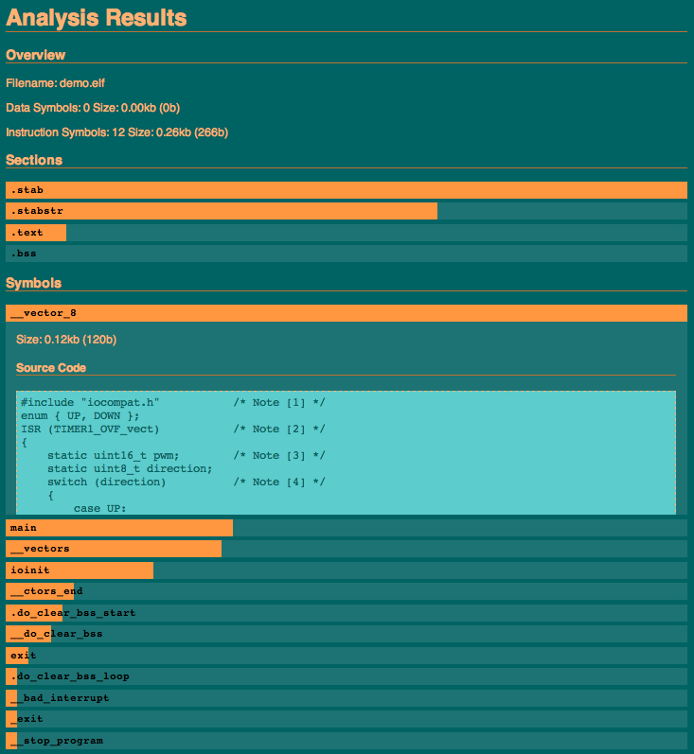Click the Filename: demo.elf text
The height and width of the screenshot is (754, 694).
point(55,83)
